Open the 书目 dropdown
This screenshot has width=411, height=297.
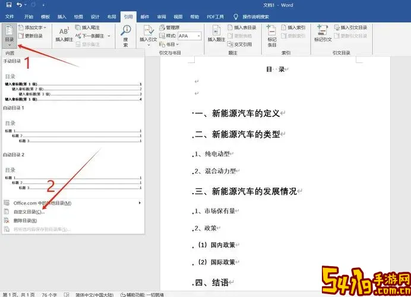pyautogui.click(x=169, y=45)
